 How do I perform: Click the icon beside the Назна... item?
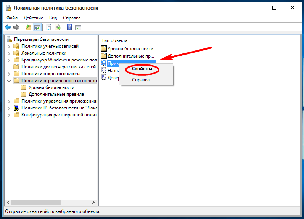coord(104,70)
